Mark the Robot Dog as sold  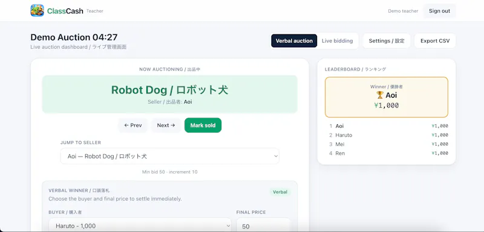point(203,125)
